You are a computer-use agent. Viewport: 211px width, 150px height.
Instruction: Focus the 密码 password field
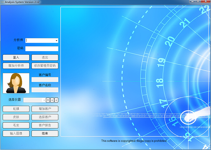point(42,49)
